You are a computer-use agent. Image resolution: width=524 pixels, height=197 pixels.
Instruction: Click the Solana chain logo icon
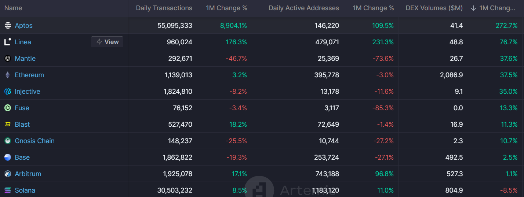click(8, 190)
